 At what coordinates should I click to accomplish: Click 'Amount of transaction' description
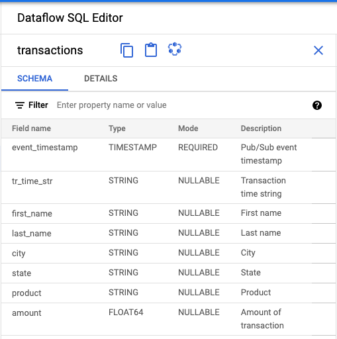tap(262, 319)
